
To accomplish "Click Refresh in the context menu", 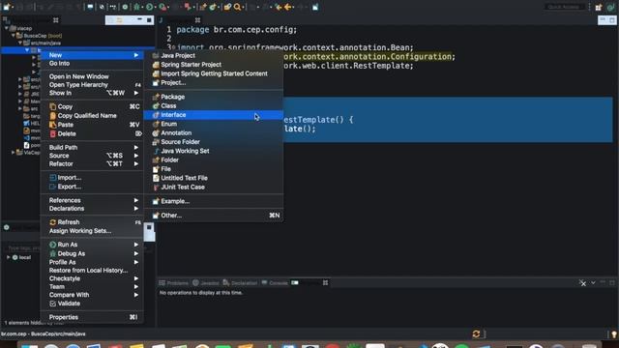I will pyautogui.click(x=92, y=222).
